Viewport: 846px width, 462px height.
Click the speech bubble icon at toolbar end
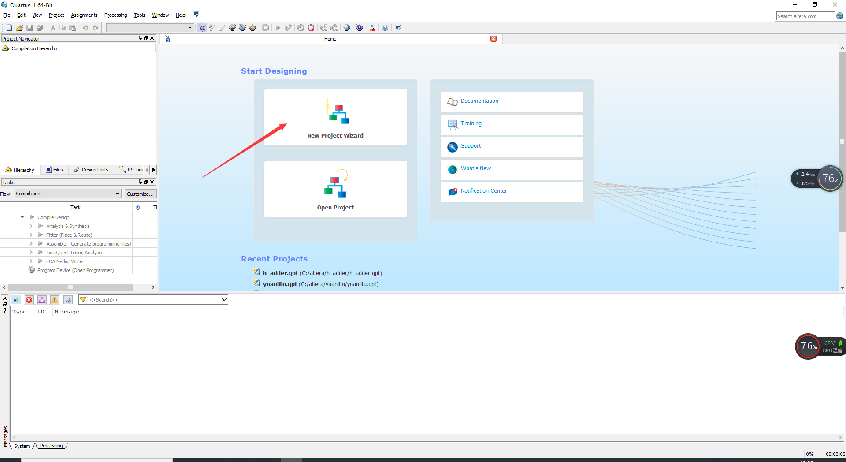pos(398,28)
